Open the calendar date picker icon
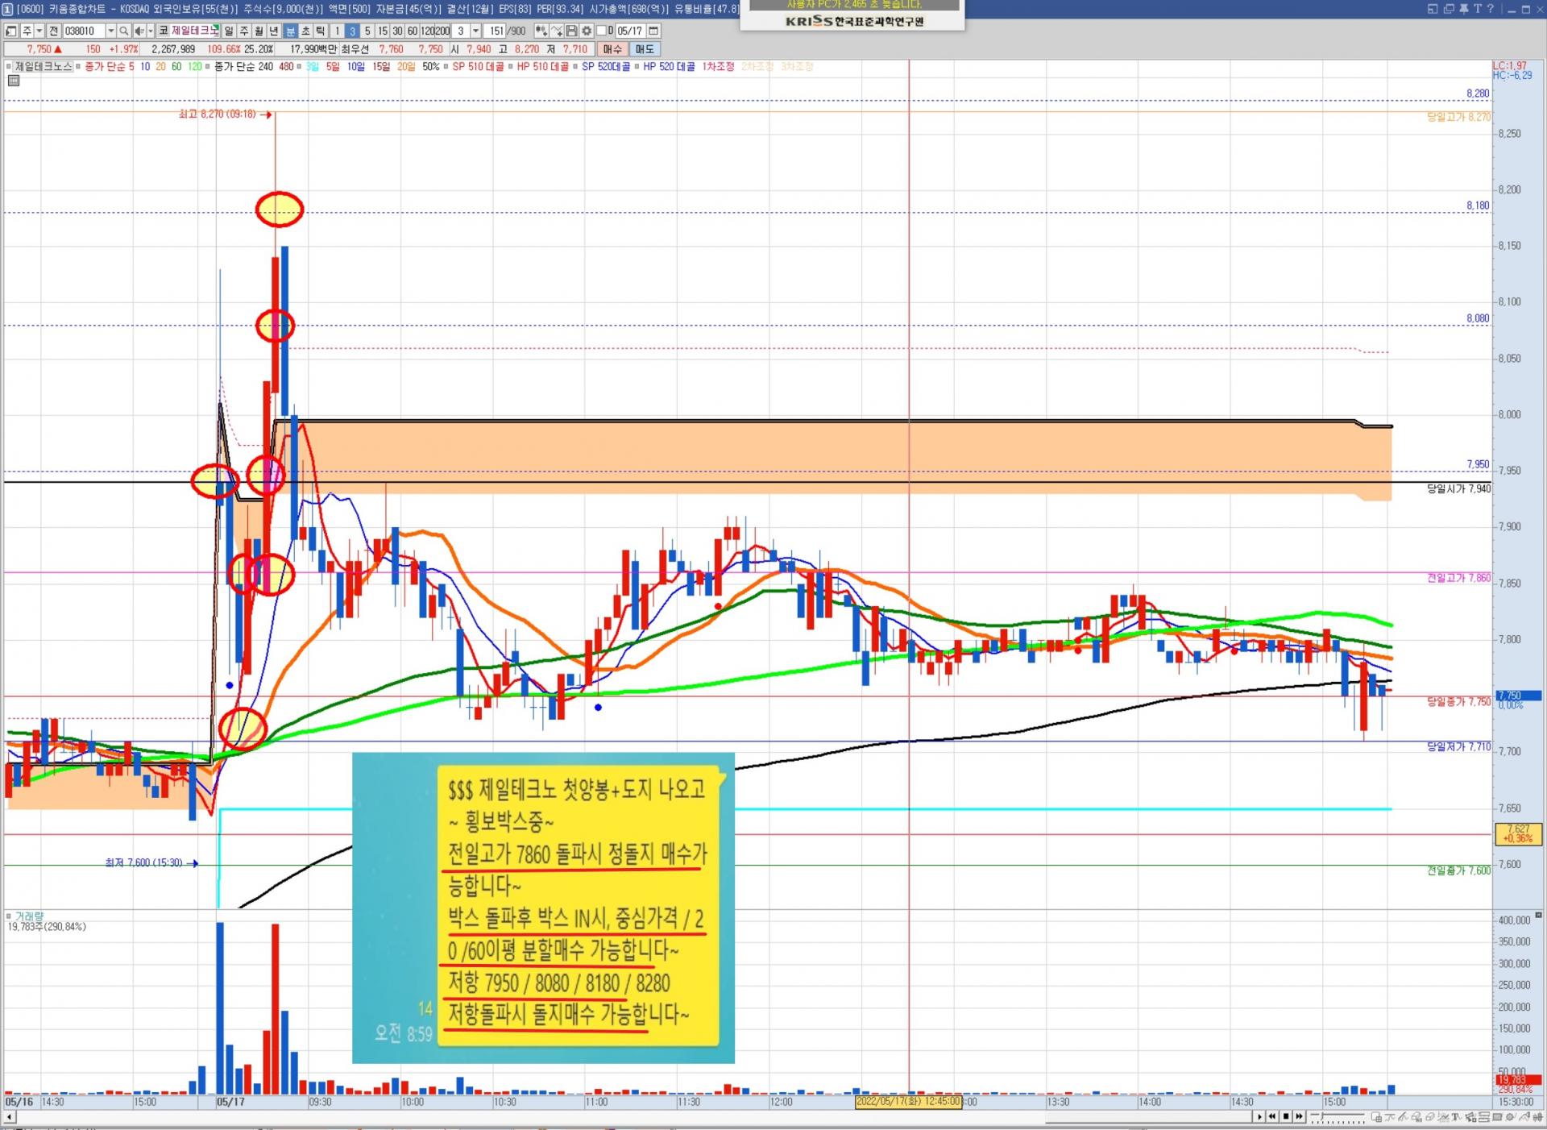This screenshot has width=1547, height=1130. coord(653,31)
